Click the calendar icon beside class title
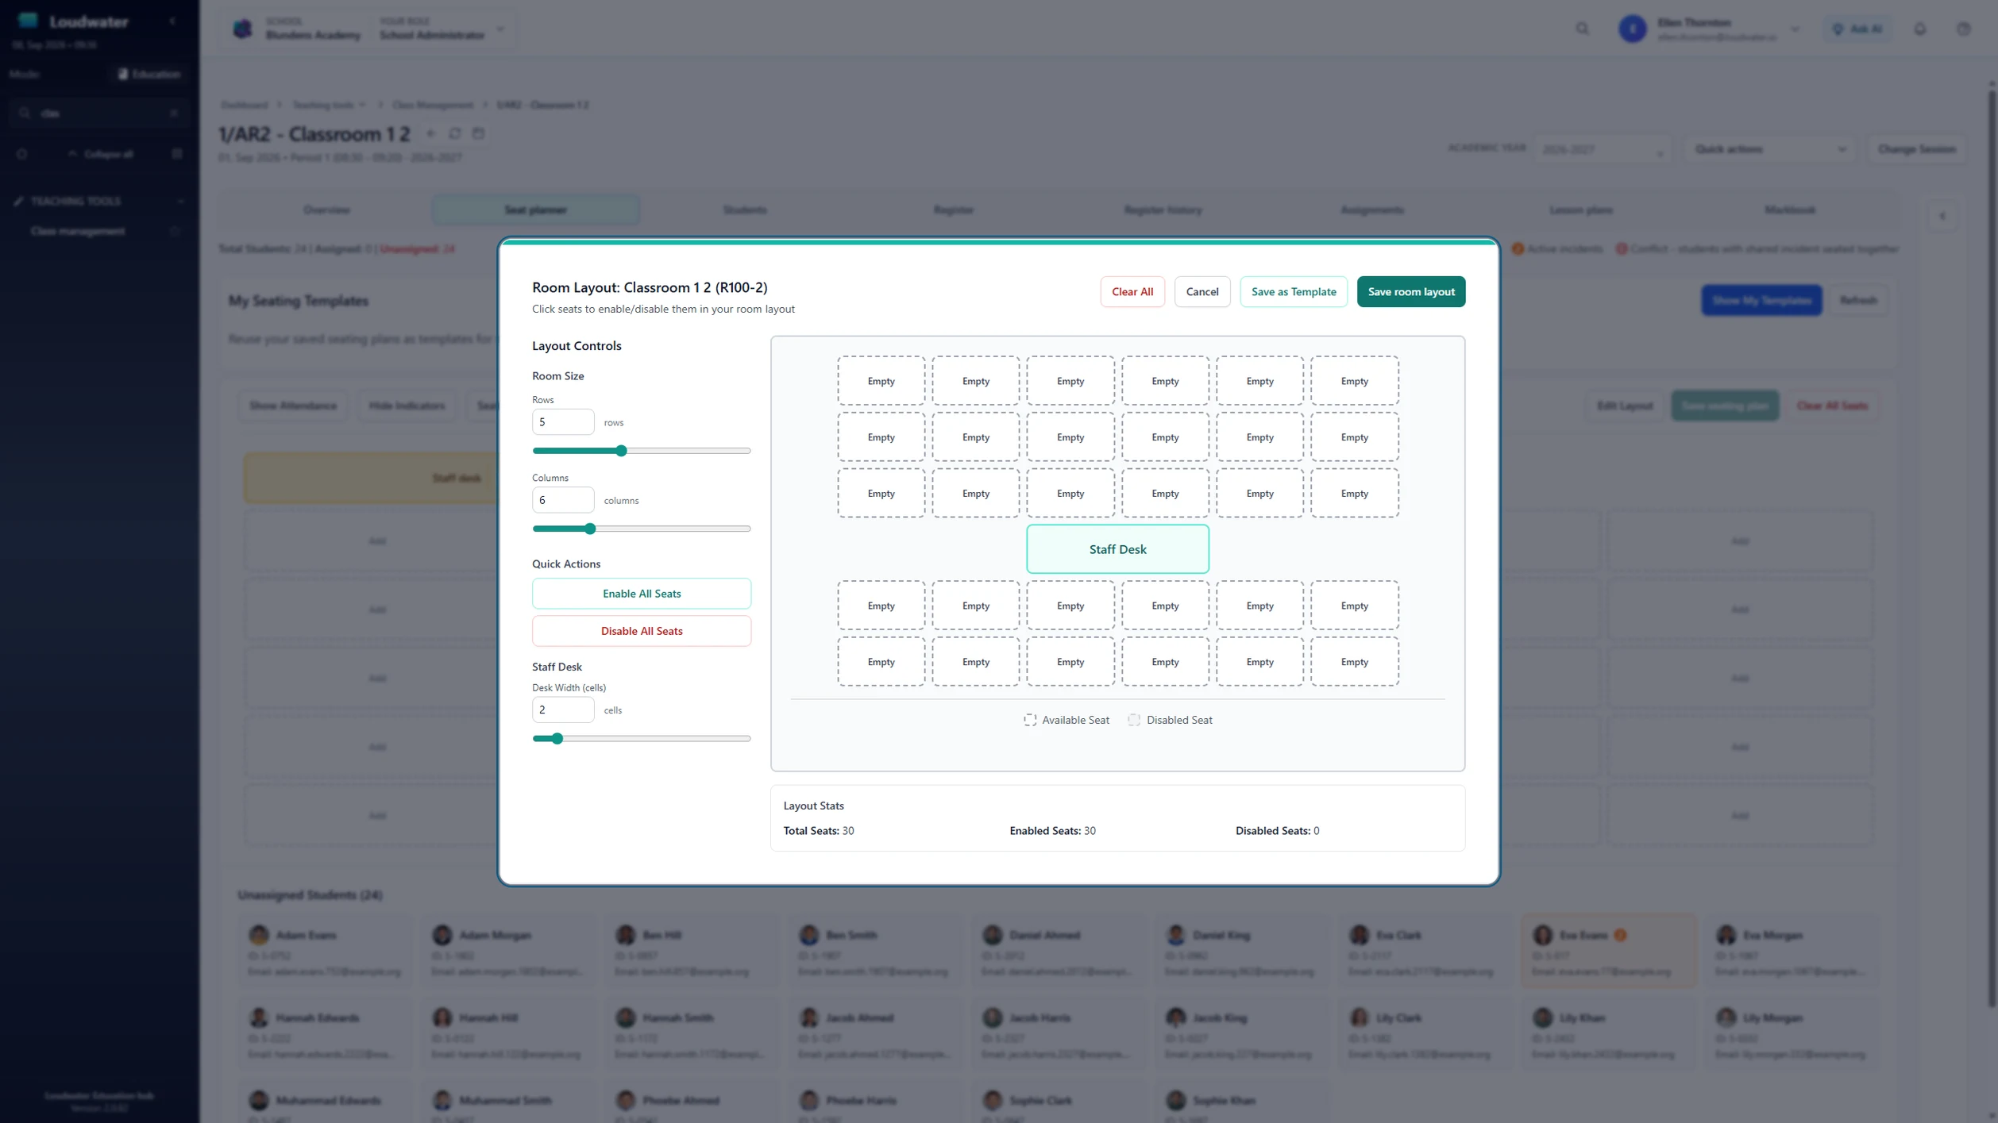This screenshot has height=1123, width=1998. pos(478,133)
